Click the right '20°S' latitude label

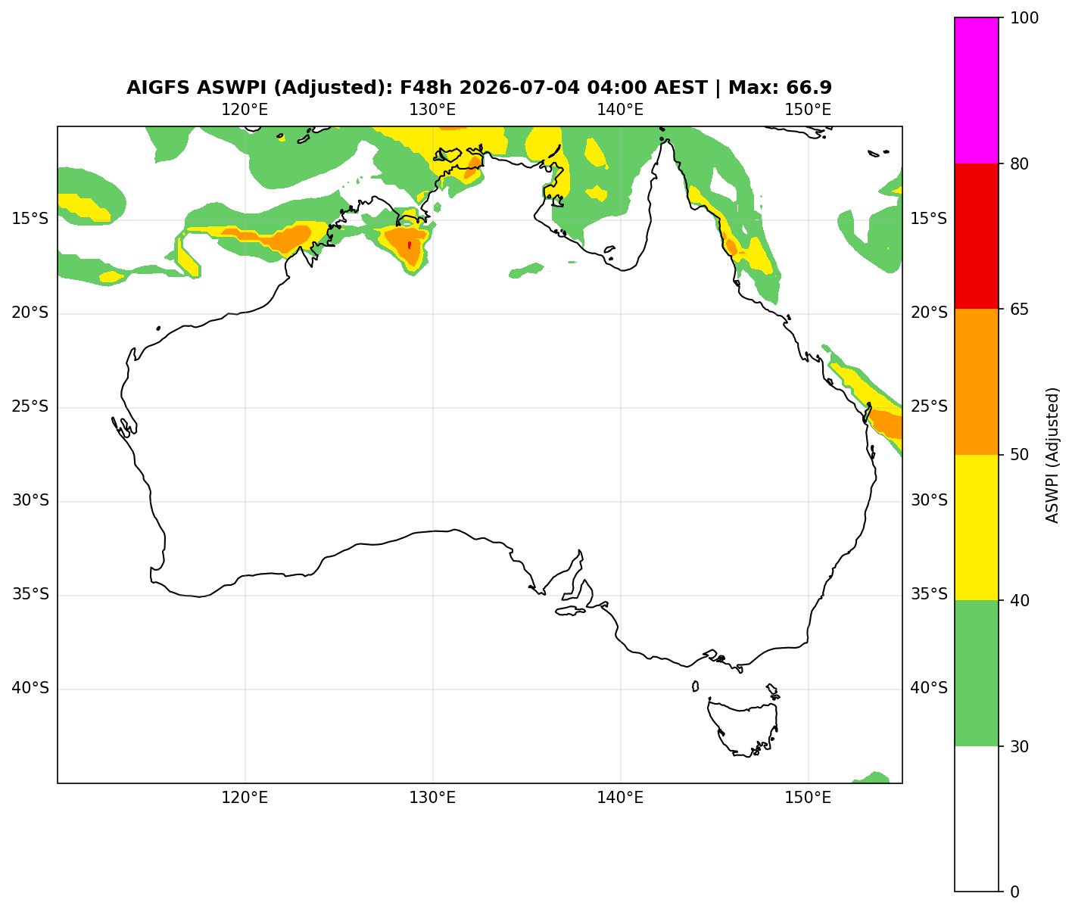(929, 313)
